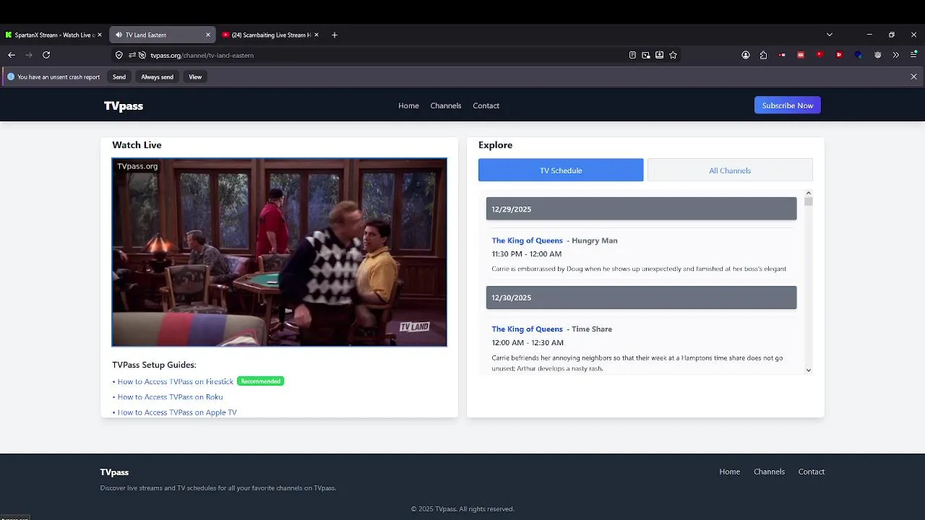Click Channels link in the footer
The image size is (925, 520).
[x=769, y=472]
